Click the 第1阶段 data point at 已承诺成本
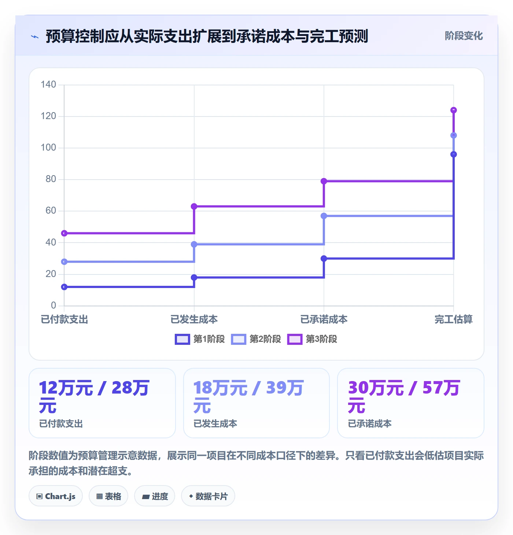The width and height of the screenshot is (513, 535). [x=324, y=258]
